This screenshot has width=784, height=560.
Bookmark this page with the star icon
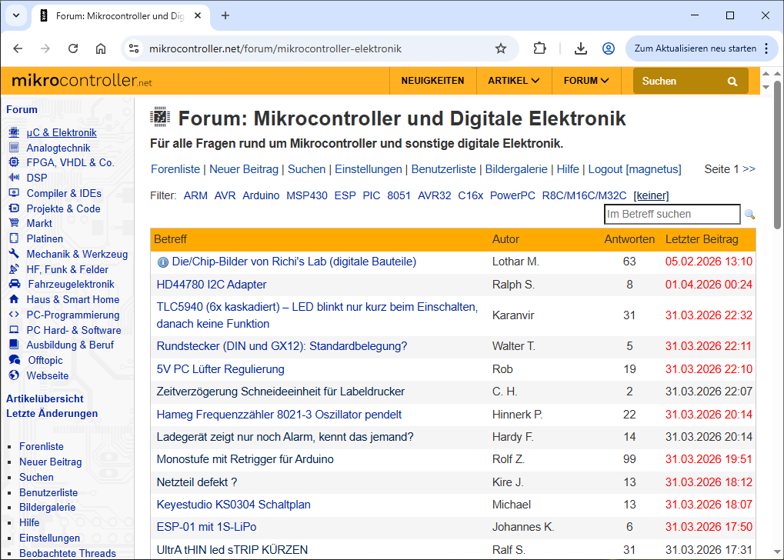click(501, 48)
